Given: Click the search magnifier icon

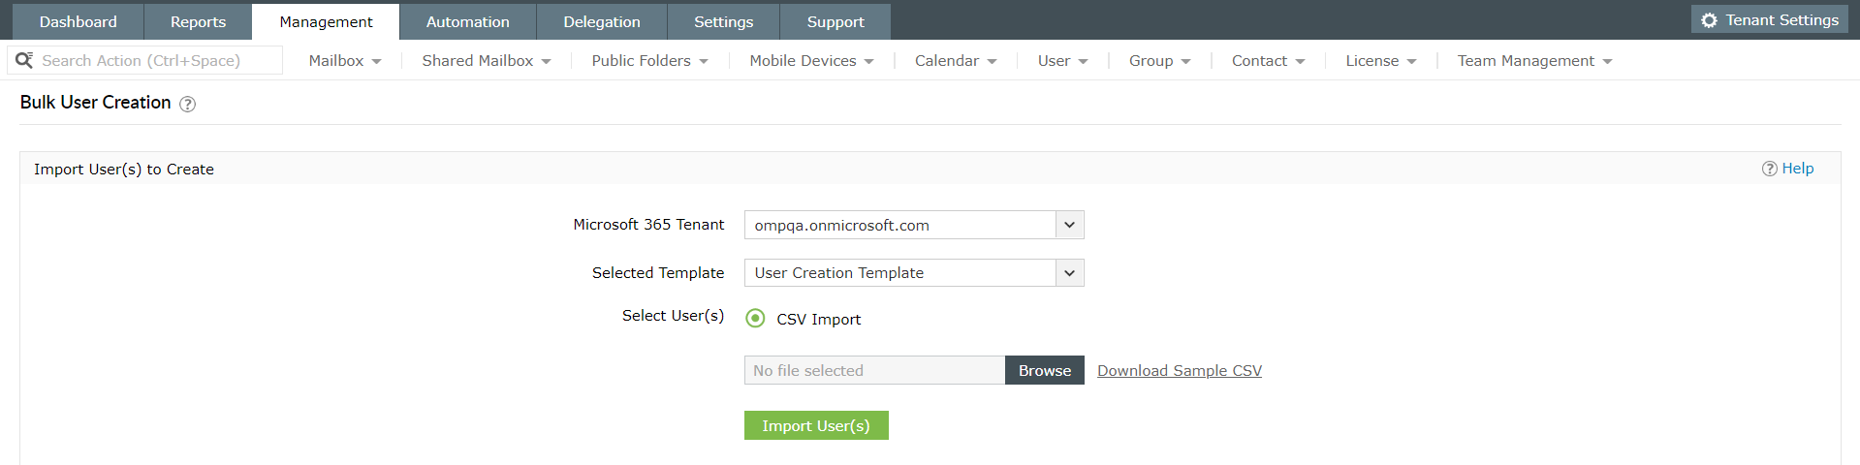Looking at the screenshot, I should [24, 60].
